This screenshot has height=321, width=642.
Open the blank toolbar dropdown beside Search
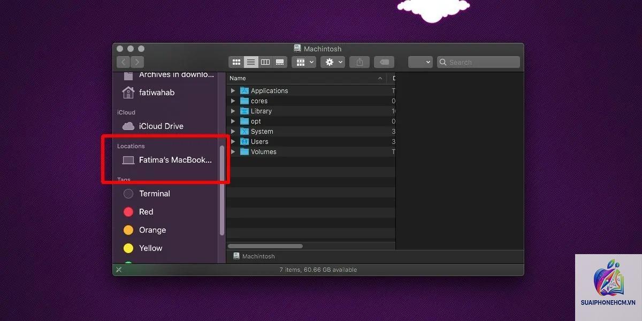click(x=420, y=62)
